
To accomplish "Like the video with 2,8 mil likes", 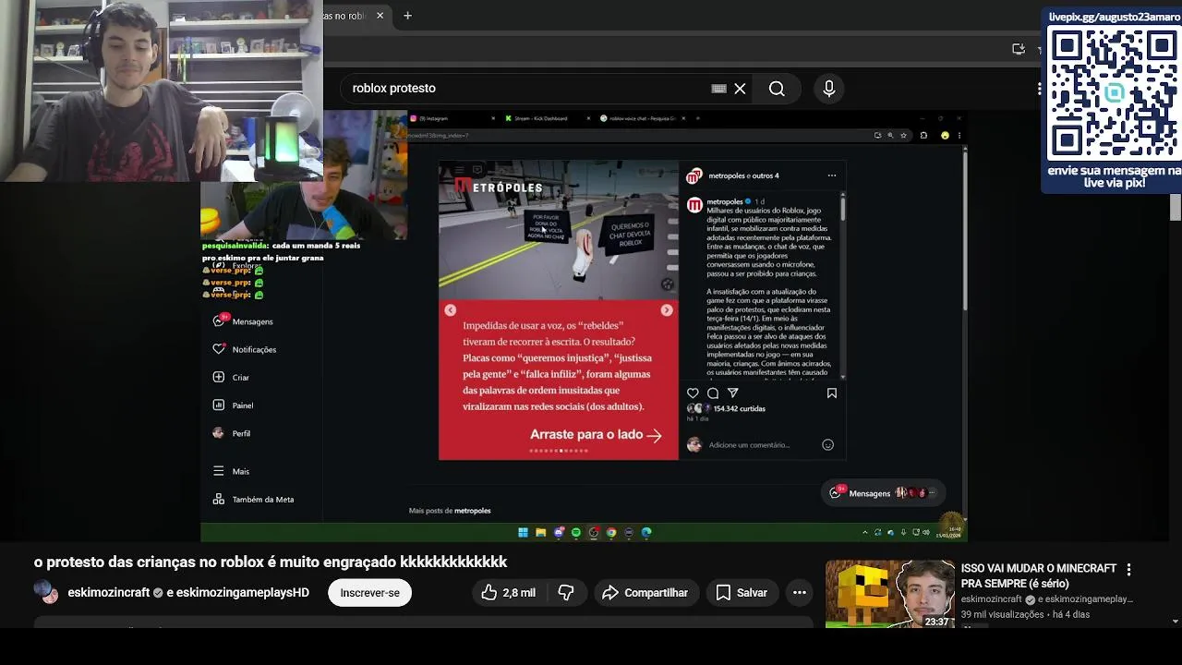I will point(507,593).
